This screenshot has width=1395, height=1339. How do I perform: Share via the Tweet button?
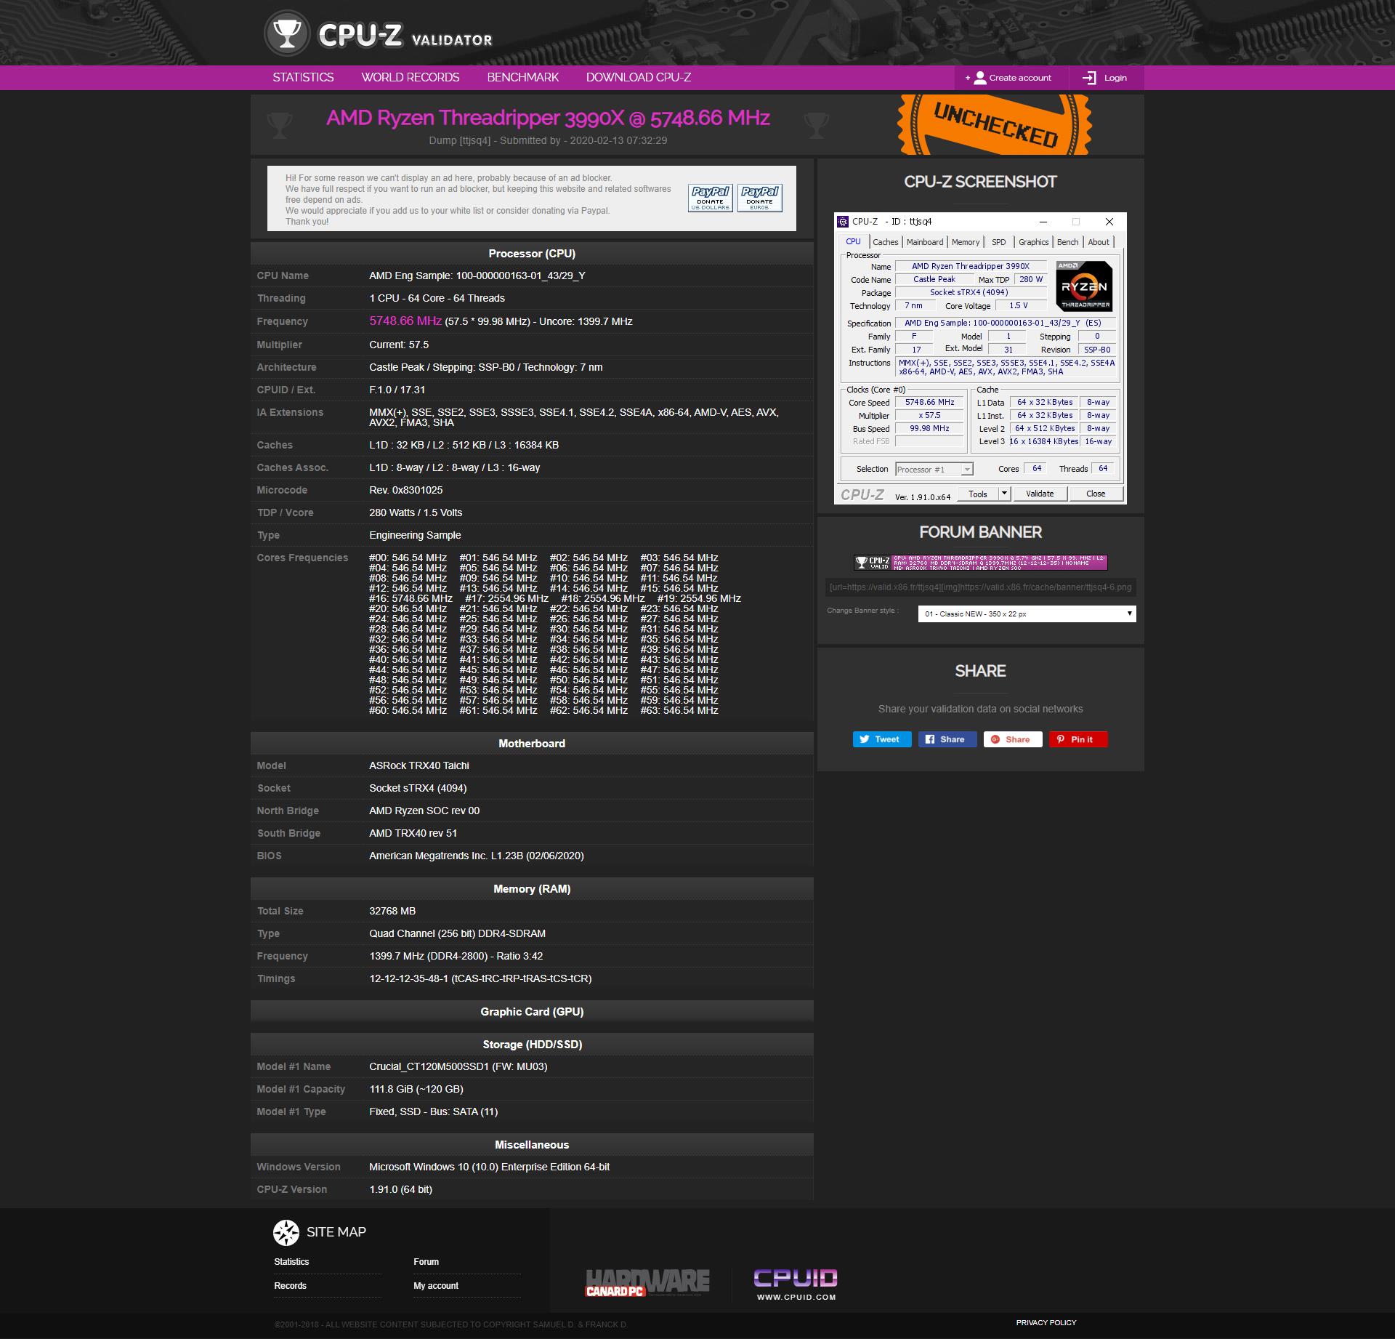pyautogui.click(x=881, y=739)
